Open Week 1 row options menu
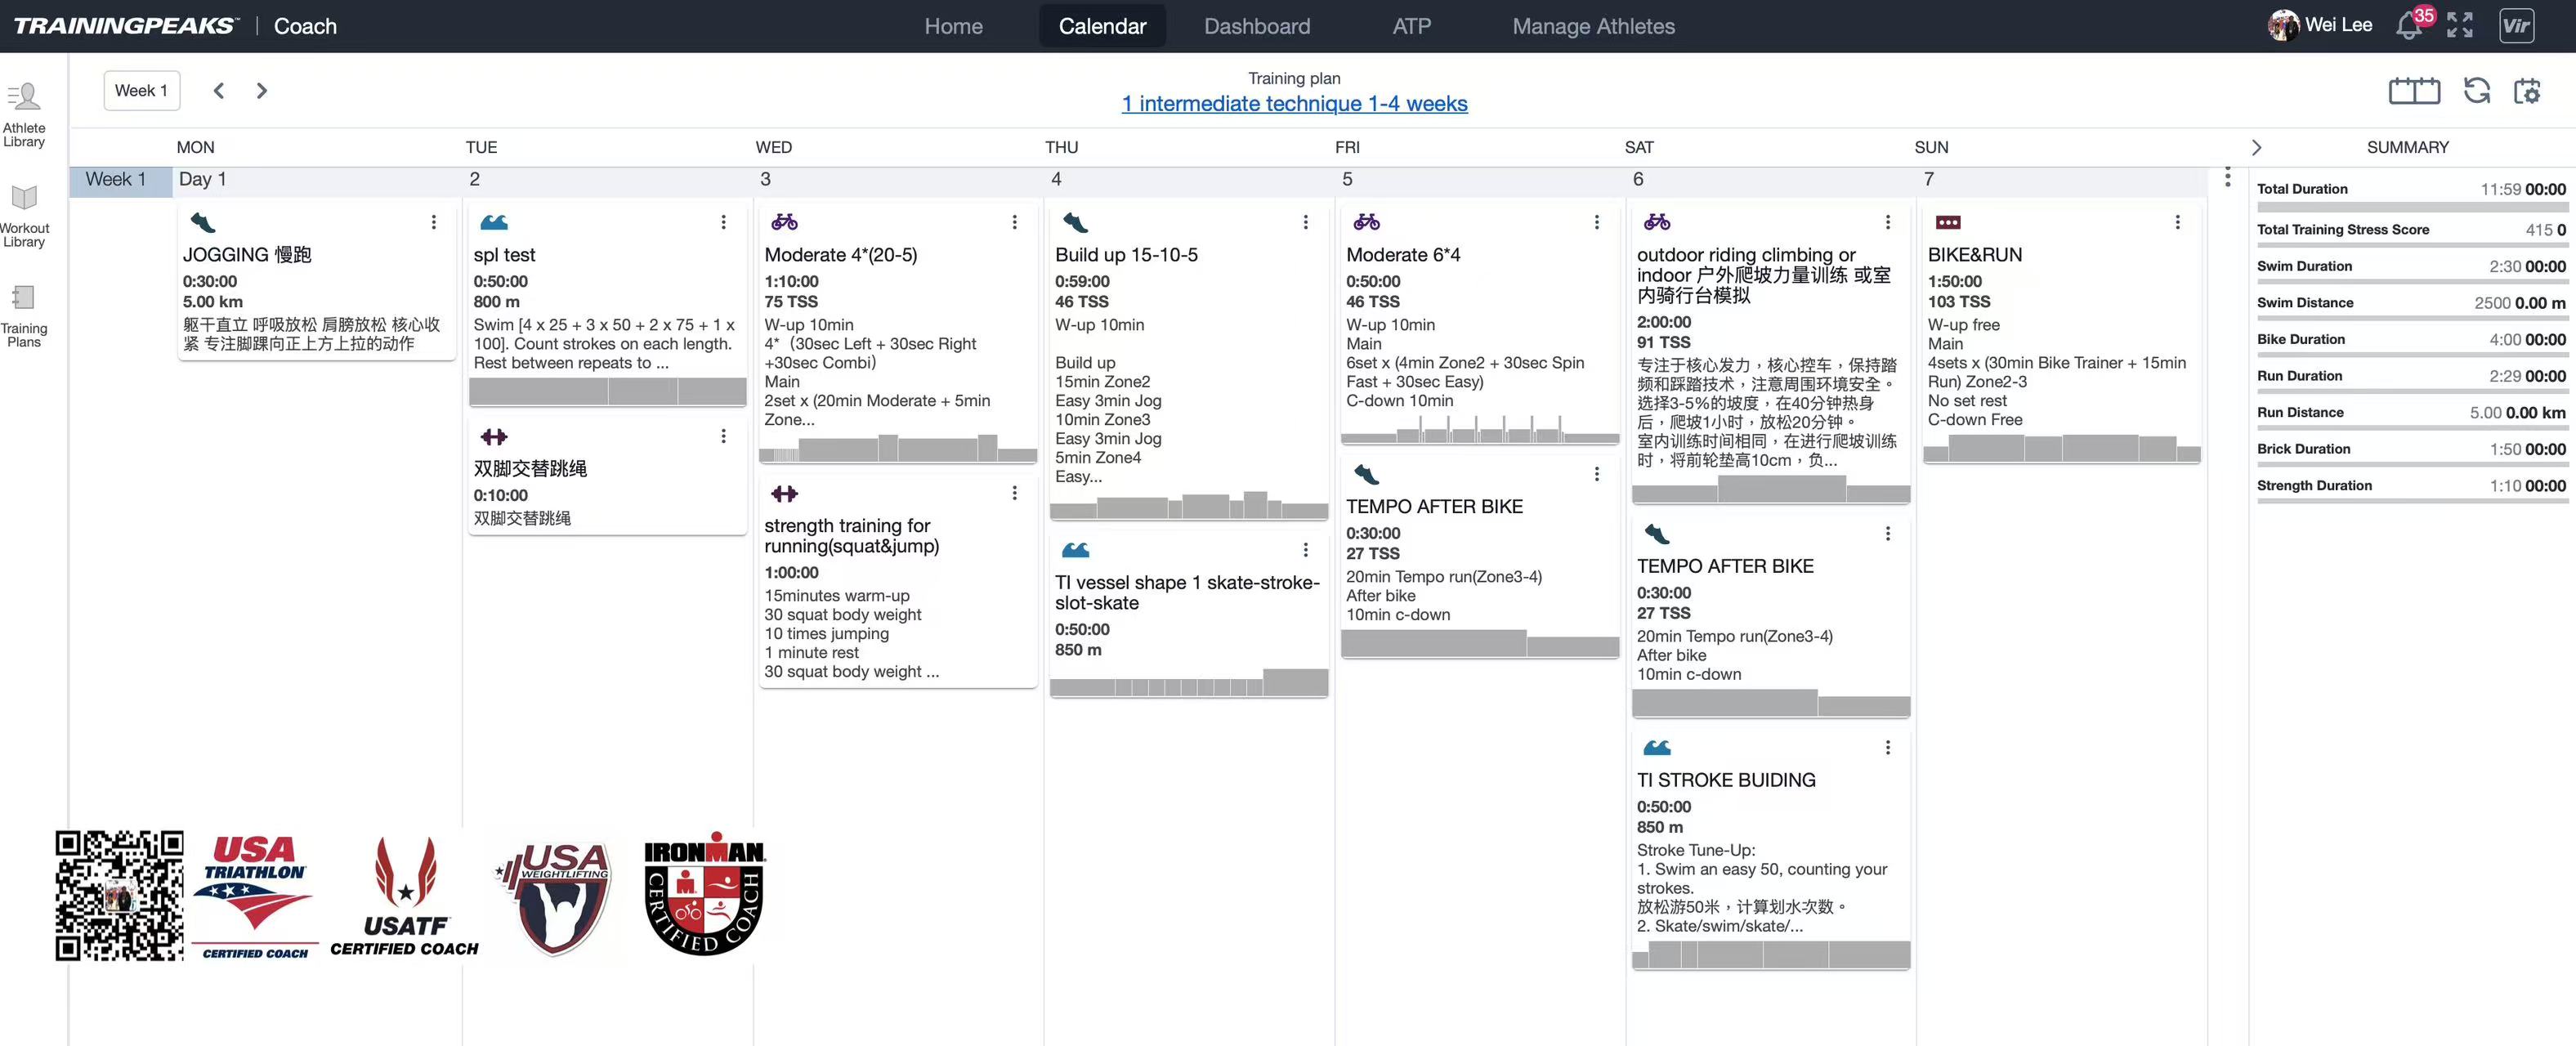The height and width of the screenshot is (1046, 2576). [2227, 178]
